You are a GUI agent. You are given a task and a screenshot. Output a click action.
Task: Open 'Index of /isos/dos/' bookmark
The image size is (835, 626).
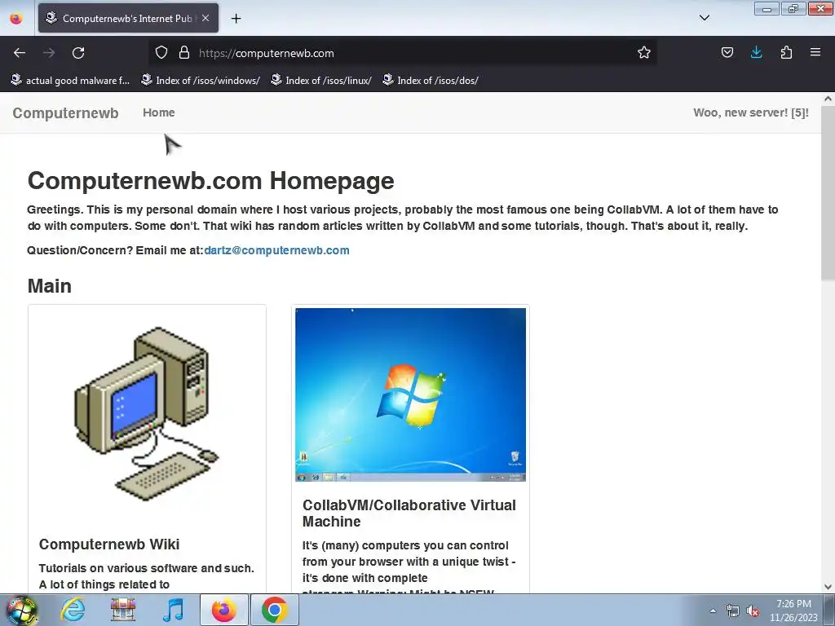(x=431, y=81)
